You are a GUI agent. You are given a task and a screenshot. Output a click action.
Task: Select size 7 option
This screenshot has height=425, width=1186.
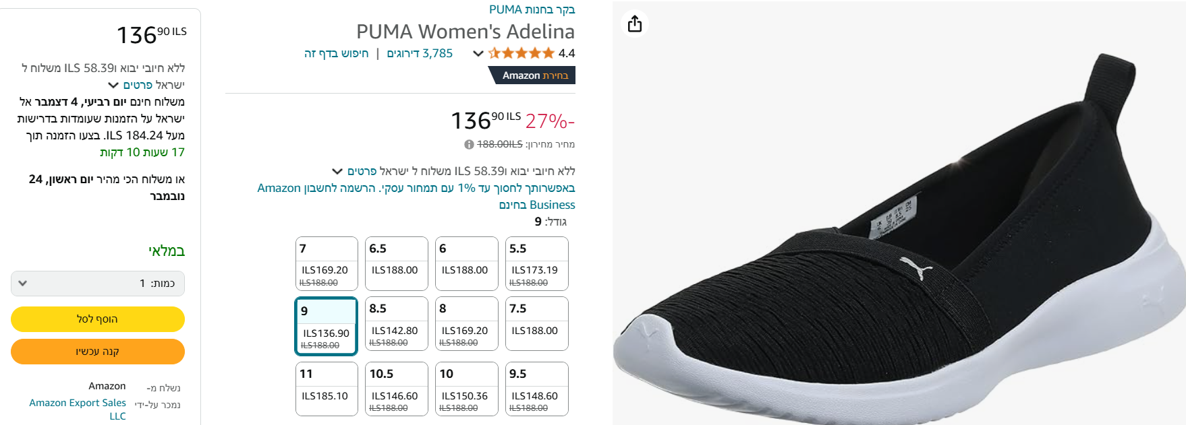click(x=327, y=263)
